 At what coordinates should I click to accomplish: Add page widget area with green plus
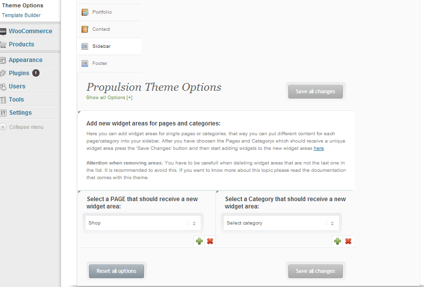pos(199,241)
